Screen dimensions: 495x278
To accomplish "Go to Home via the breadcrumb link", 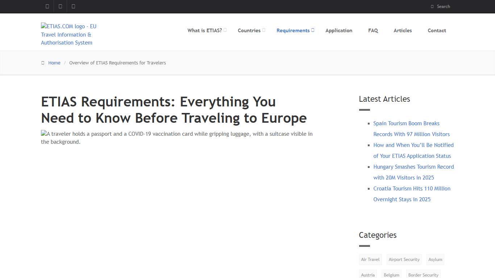I will (x=54, y=63).
